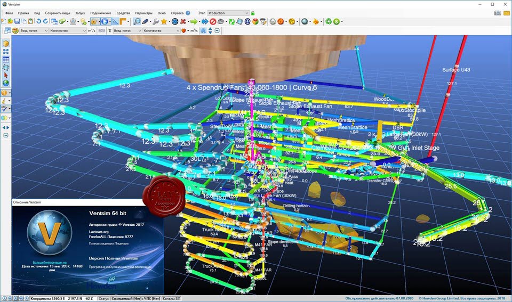Screen dimensions: 512x302
Task: Click the New file icon
Action: (x=4, y=21)
